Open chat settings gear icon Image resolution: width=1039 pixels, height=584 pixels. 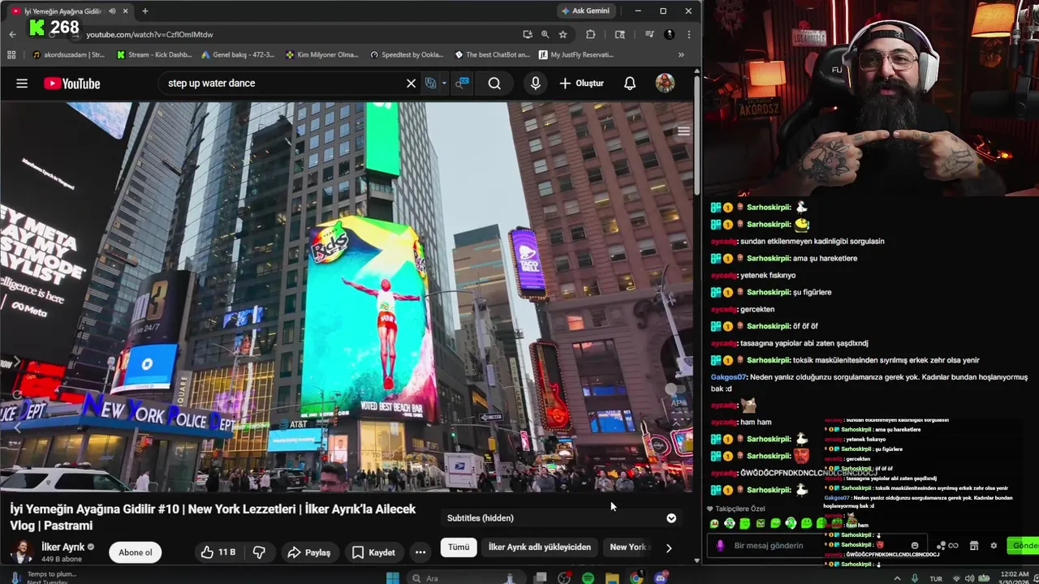click(x=994, y=546)
